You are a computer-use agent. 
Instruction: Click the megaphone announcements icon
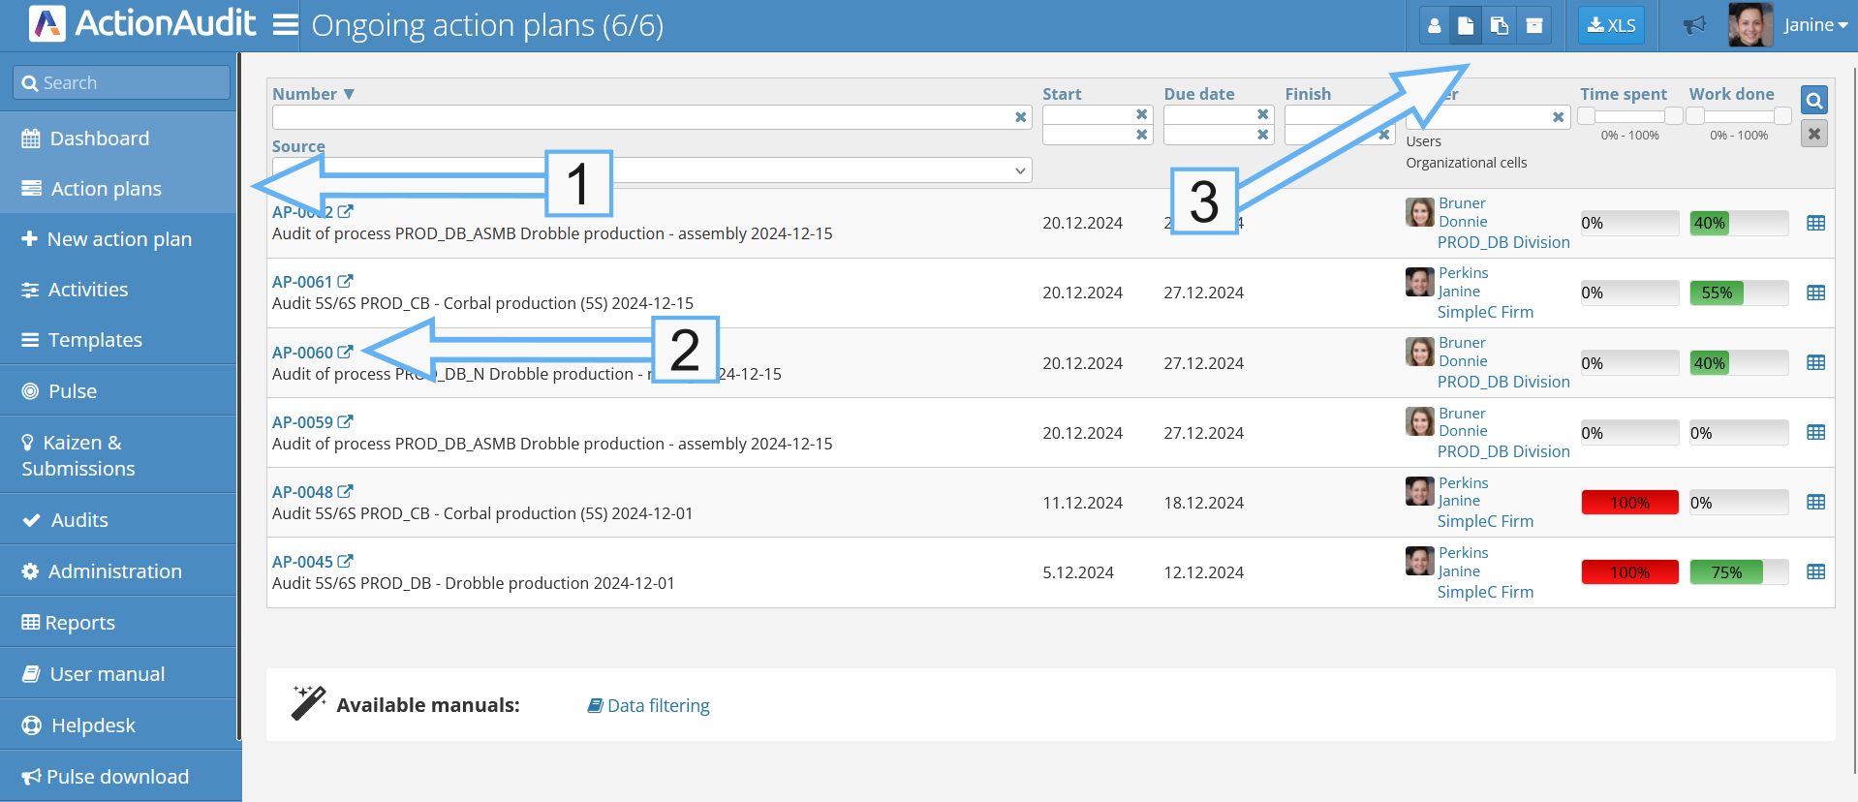pos(1694,25)
